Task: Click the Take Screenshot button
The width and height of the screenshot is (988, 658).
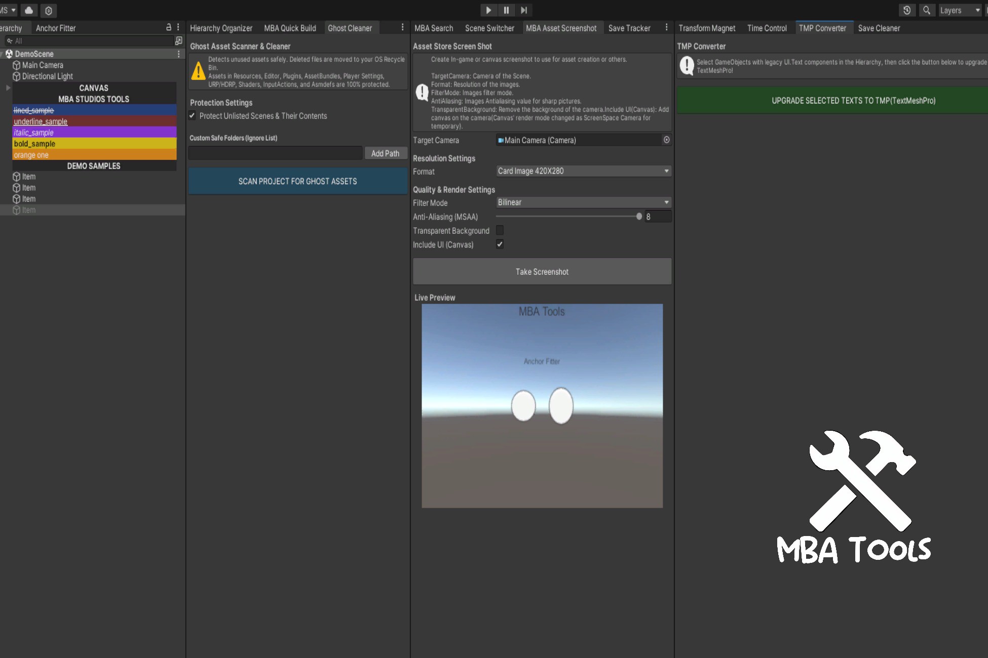Action: 542,272
